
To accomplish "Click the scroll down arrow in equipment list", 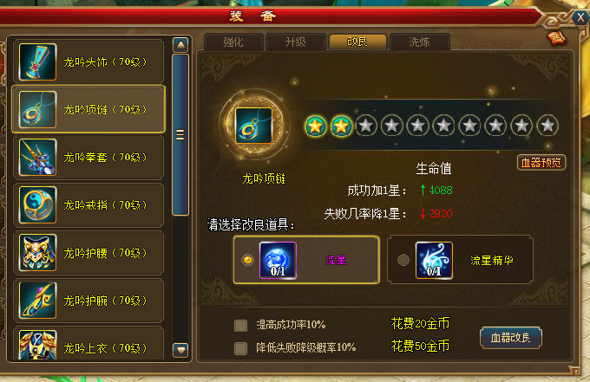I will coord(180,350).
